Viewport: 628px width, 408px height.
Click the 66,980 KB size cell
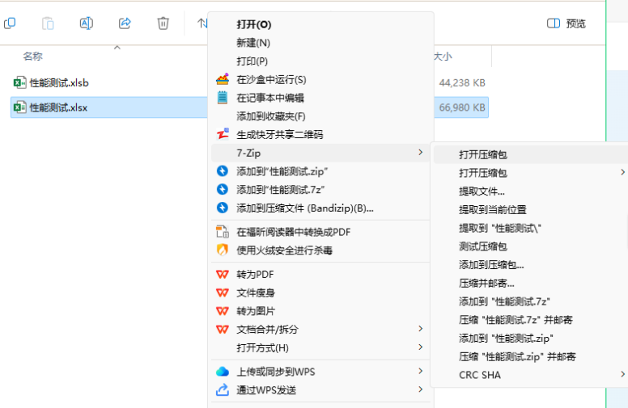[x=462, y=107]
